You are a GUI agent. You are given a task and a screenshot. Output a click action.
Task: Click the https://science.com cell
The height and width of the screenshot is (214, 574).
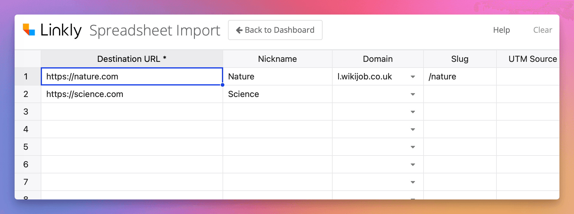pos(132,94)
